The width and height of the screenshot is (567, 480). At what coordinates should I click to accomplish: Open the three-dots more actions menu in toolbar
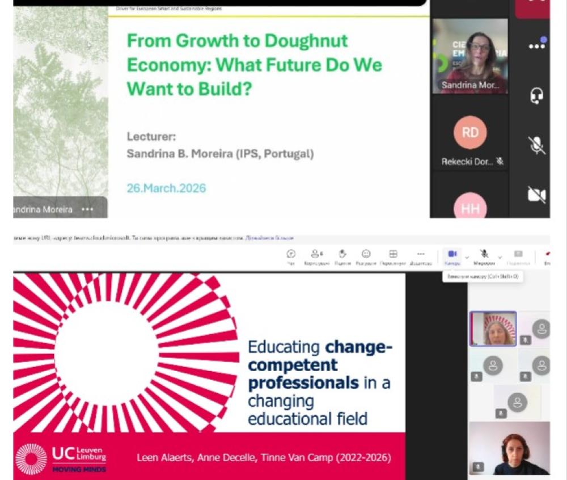[x=421, y=256]
